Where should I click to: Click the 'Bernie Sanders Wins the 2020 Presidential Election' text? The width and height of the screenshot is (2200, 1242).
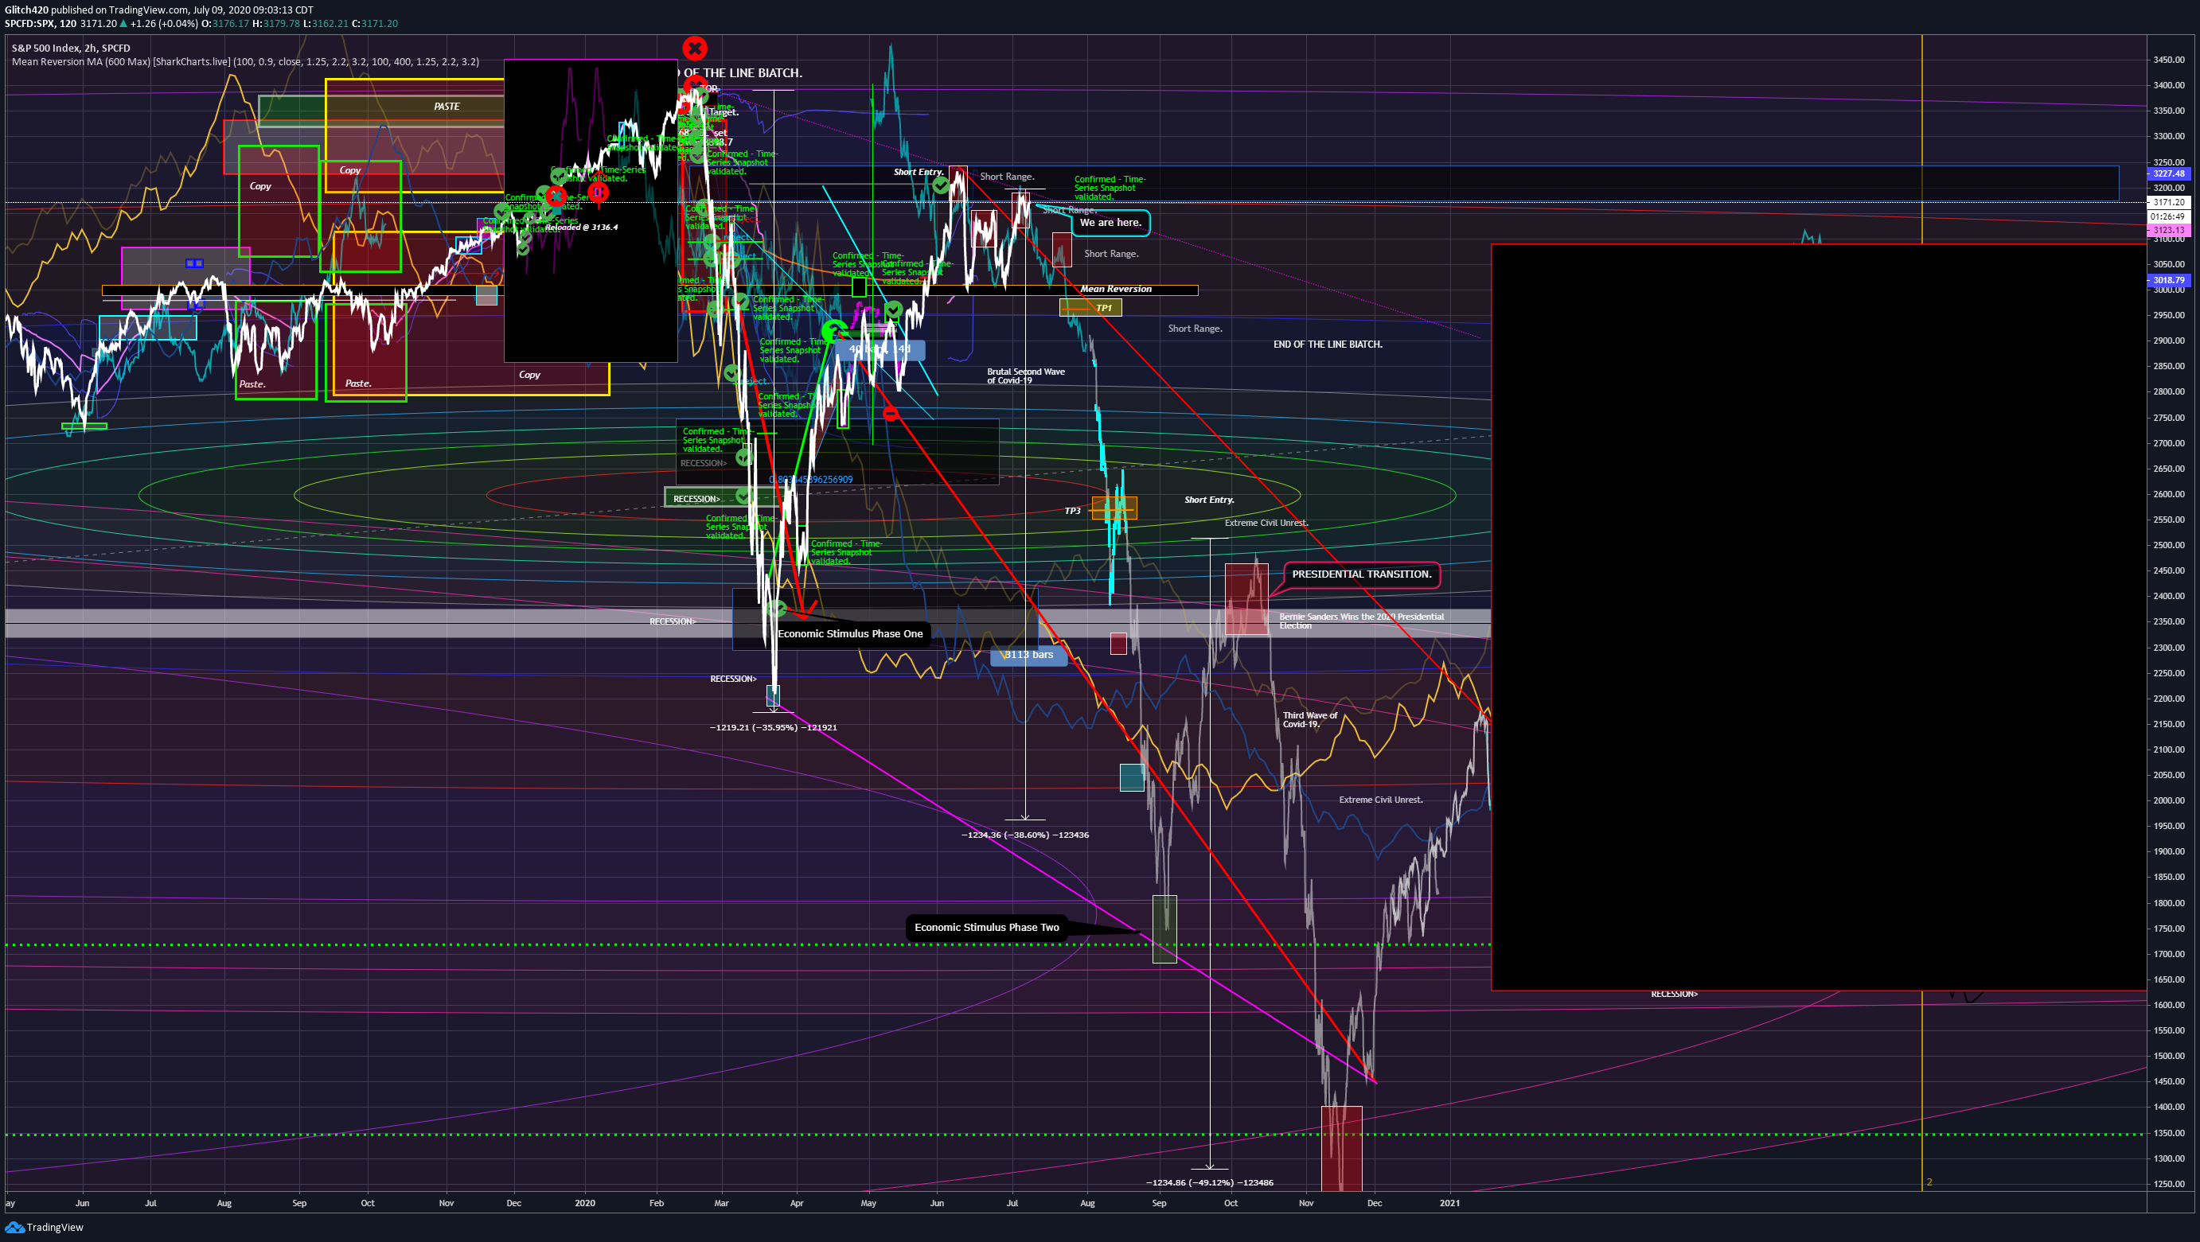coord(1361,621)
